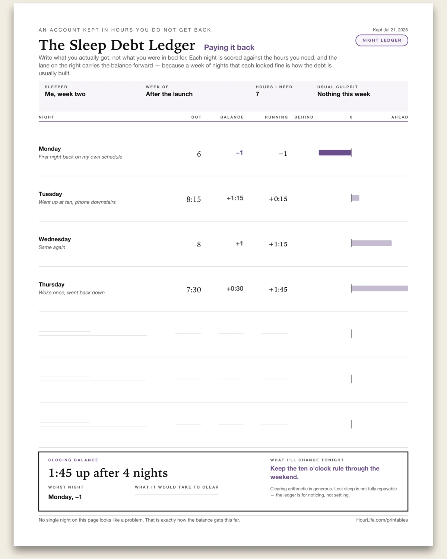The height and width of the screenshot is (559, 447).
Task: Click Monday's got value 6
Action: coord(199,154)
